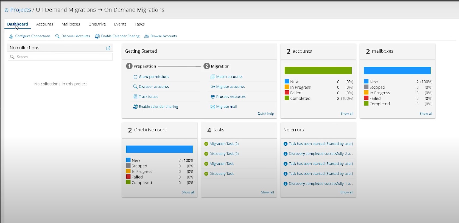The width and height of the screenshot is (459, 223).
Task: Click the Discover Accounts magnifier icon in toolbar
Action: [x=57, y=36]
